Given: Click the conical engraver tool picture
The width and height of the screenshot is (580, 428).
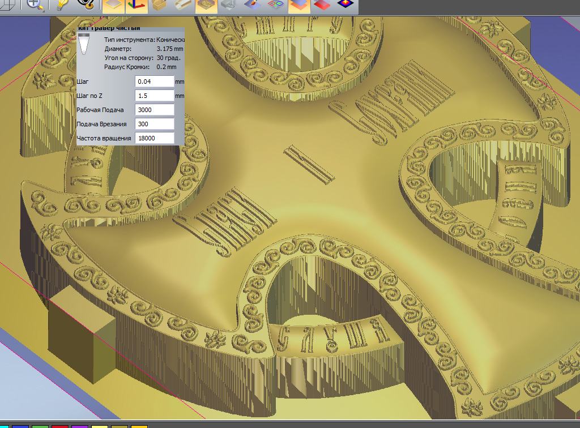Looking at the screenshot, I should point(84,44).
